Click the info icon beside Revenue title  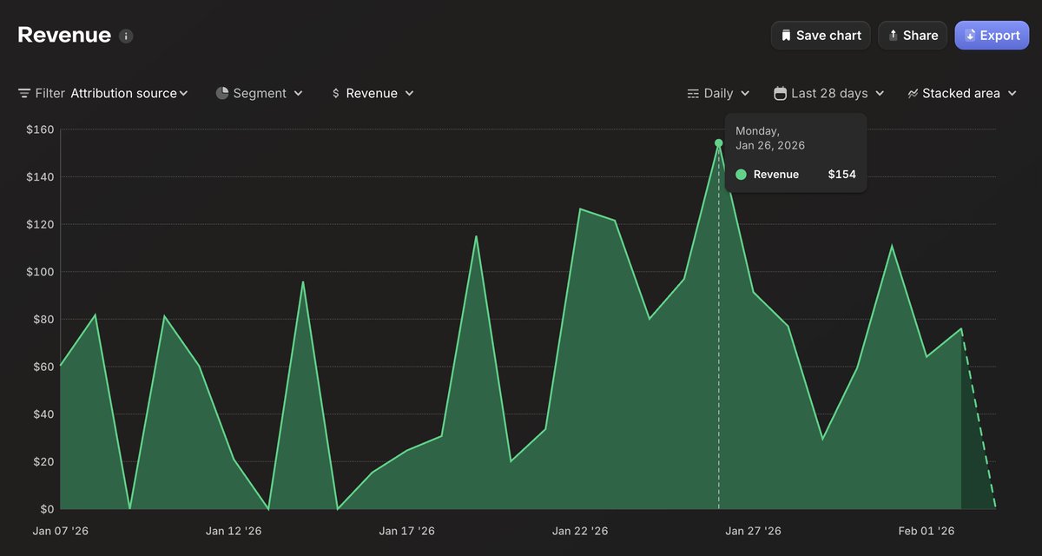coord(126,36)
